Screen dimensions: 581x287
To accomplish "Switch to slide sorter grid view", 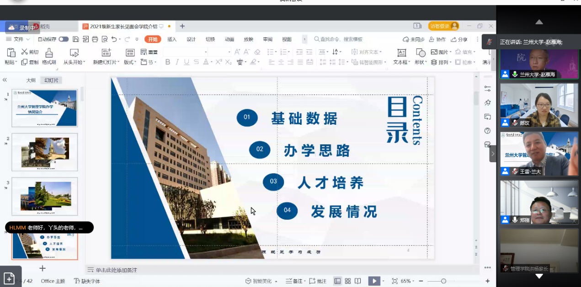I will click(x=348, y=281).
